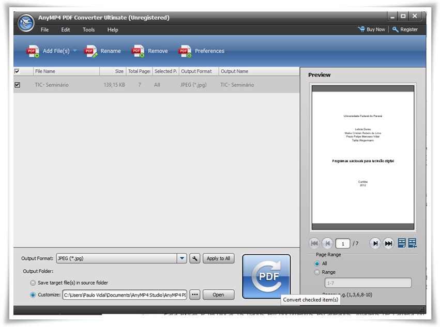The height and width of the screenshot is (327, 440).
Task: Select the Customize output folder radio
Action: pos(33,295)
